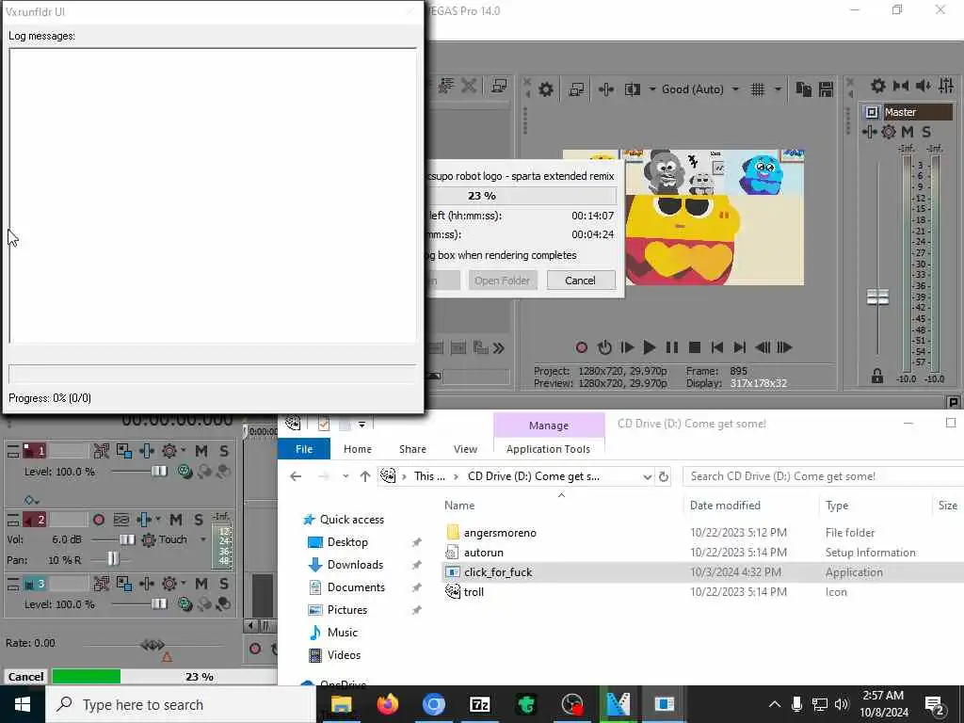Click Cancel next to bottom progress bar
964x723 pixels.
(x=25, y=677)
